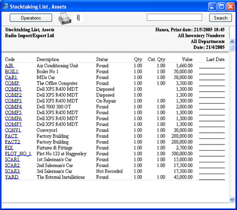
Task: Click "3rd Salesman's Car" description
Action: (x=54, y=171)
